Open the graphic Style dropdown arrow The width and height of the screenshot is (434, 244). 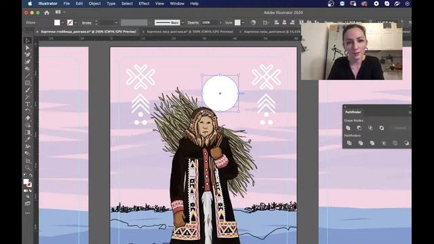click(243, 22)
